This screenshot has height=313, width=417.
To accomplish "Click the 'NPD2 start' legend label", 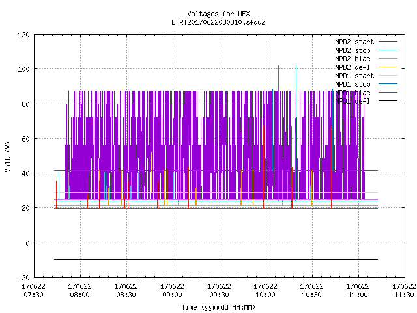I will point(354,42).
